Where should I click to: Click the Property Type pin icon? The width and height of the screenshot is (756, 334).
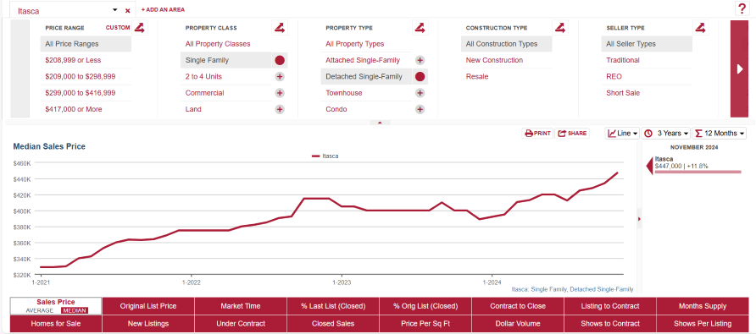click(x=420, y=28)
